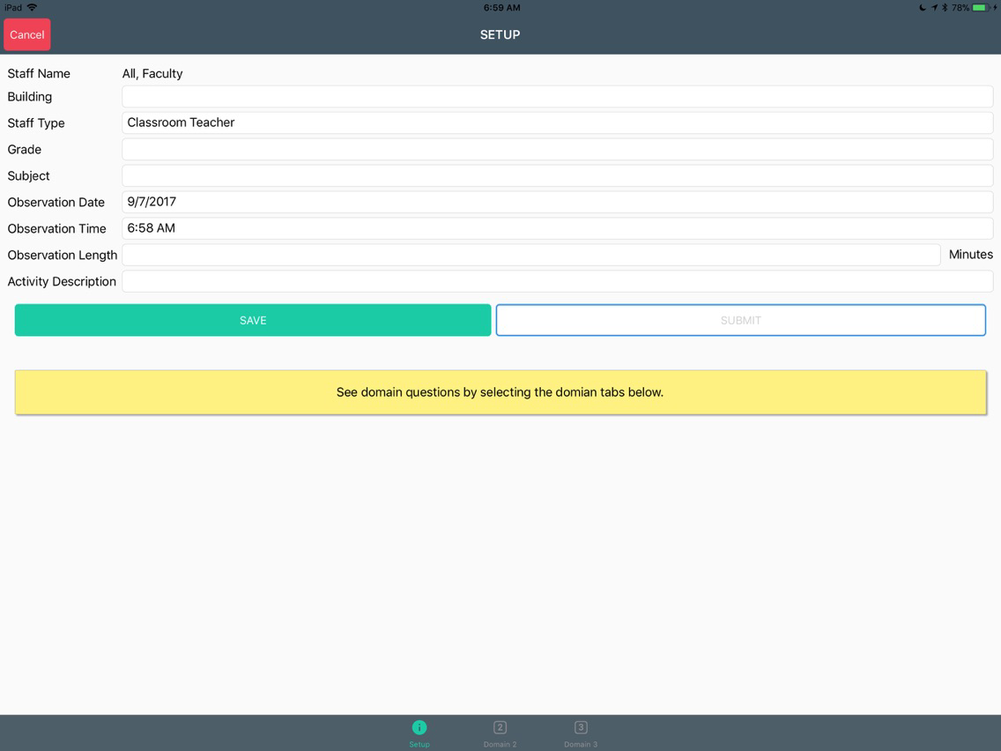This screenshot has width=1001, height=751.
Task: Click the green SAVE button
Action: pos(253,320)
